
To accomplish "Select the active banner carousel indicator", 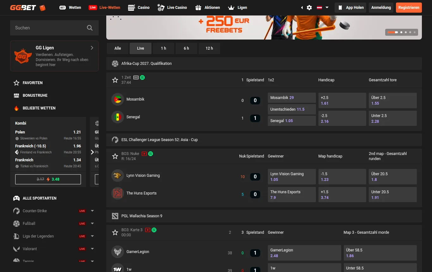I will (x=393, y=32).
